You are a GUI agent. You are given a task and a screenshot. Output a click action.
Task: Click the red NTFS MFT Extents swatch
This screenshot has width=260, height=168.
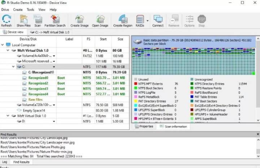coord(136,84)
